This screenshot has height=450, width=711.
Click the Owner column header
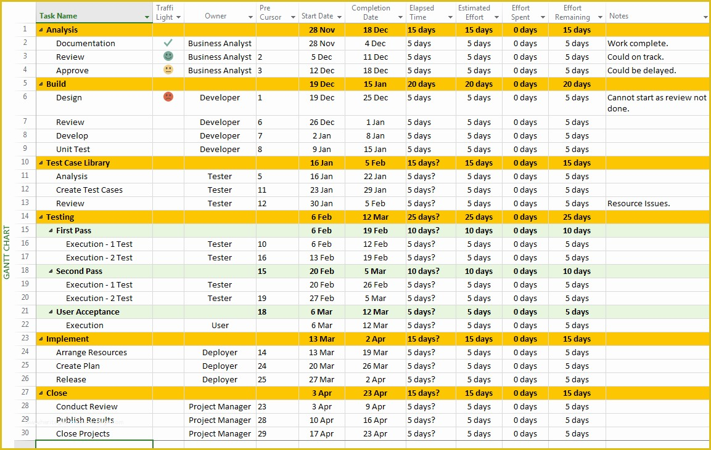tap(215, 16)
